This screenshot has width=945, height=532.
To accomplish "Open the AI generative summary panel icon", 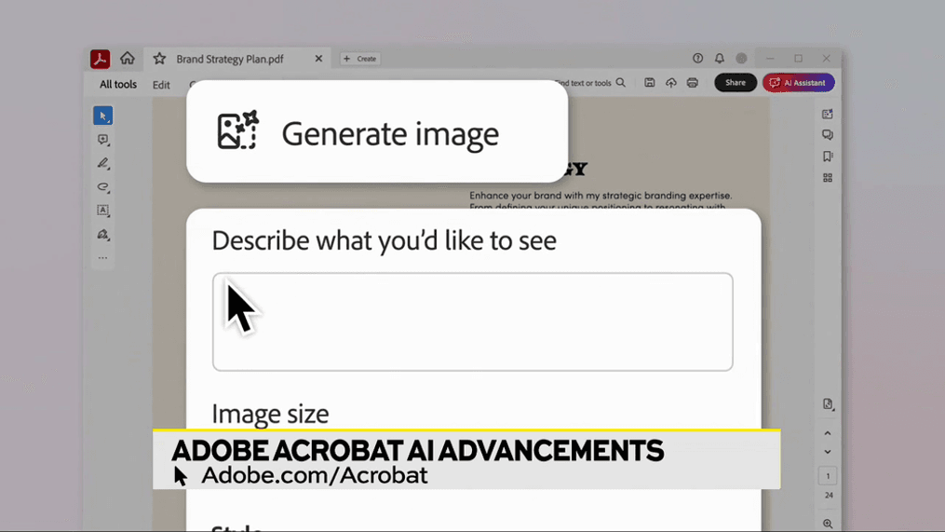I will pyautogui.click(x=828, y=114).
